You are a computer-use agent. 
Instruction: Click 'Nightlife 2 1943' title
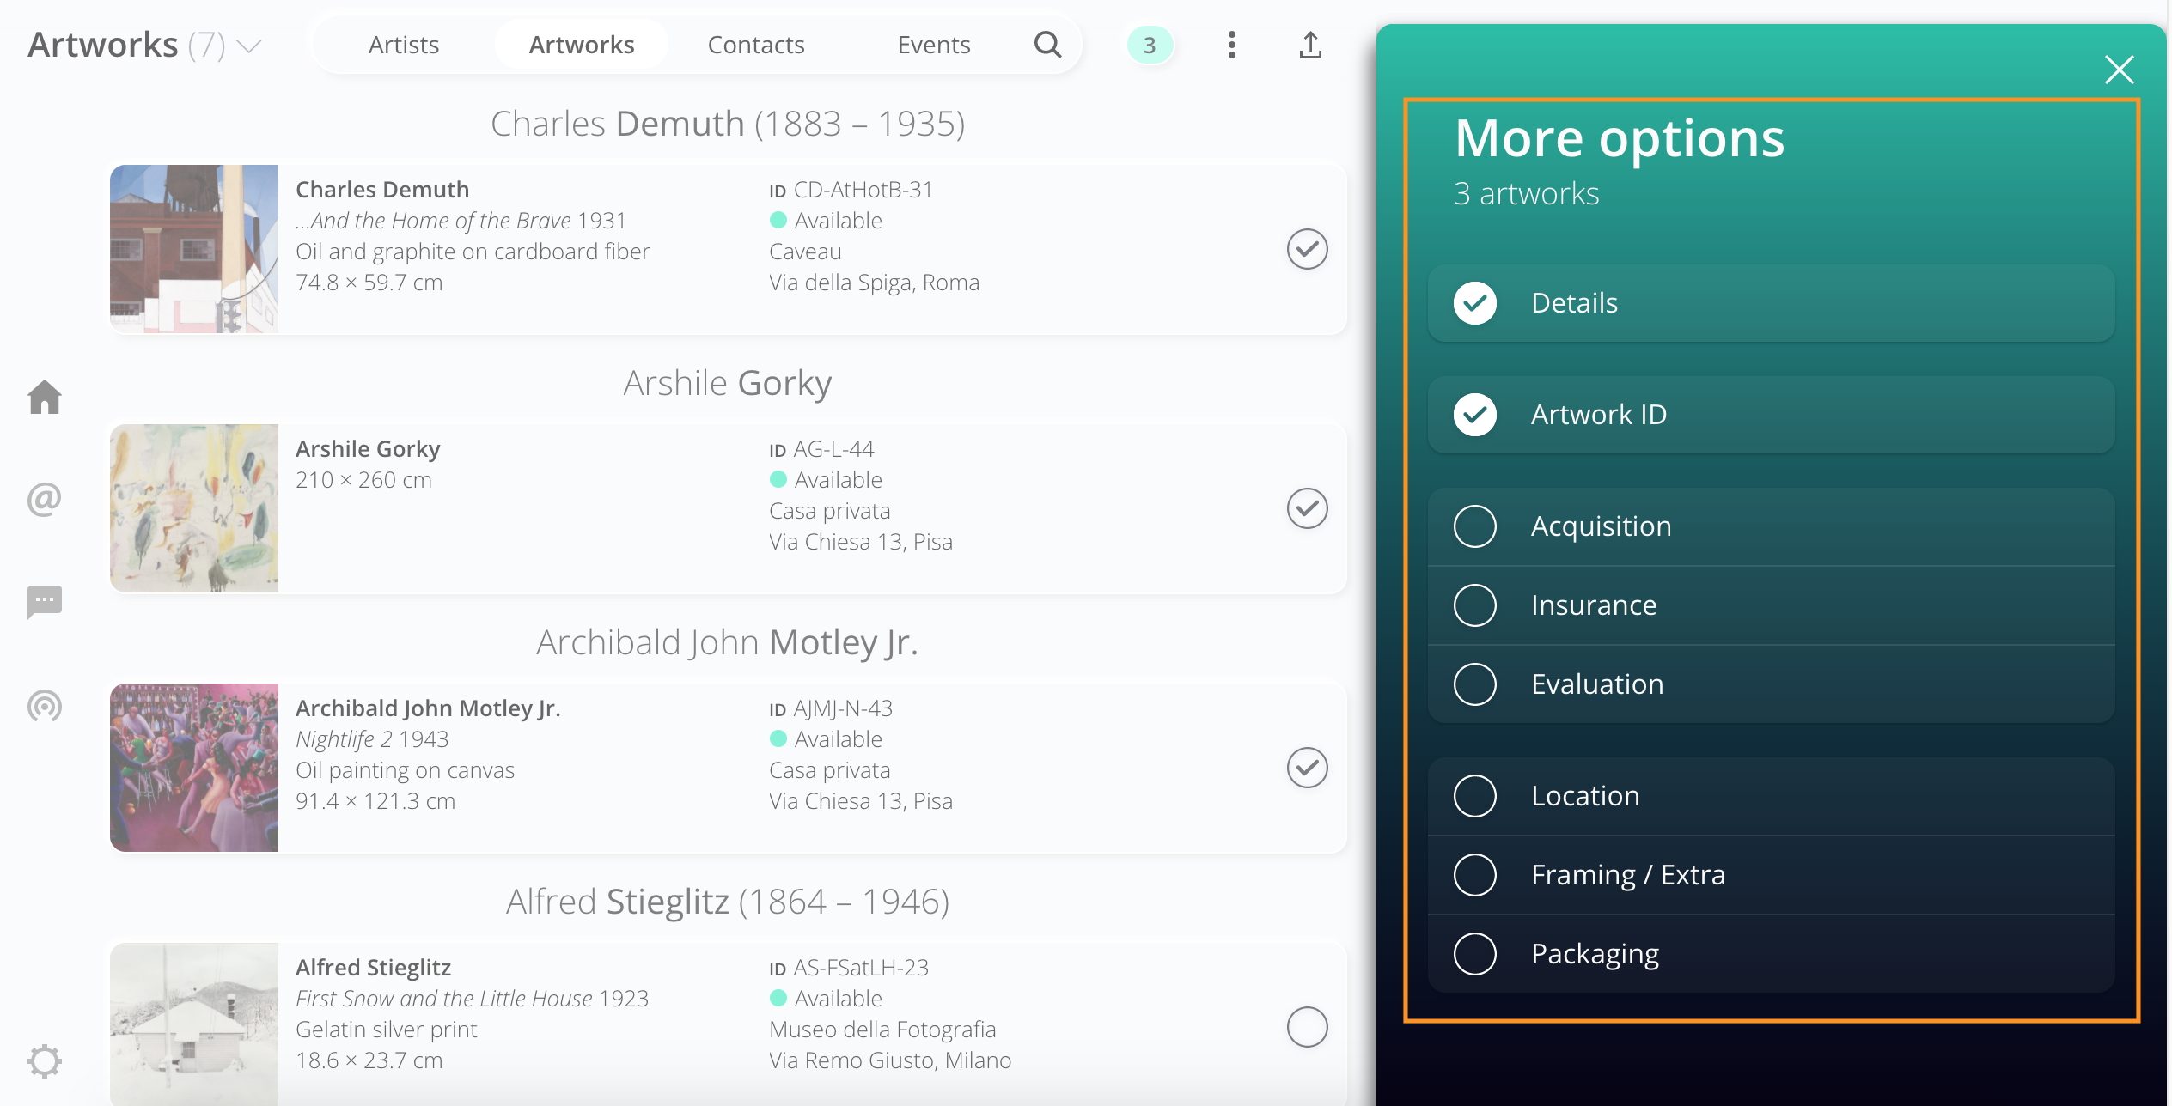372,739
